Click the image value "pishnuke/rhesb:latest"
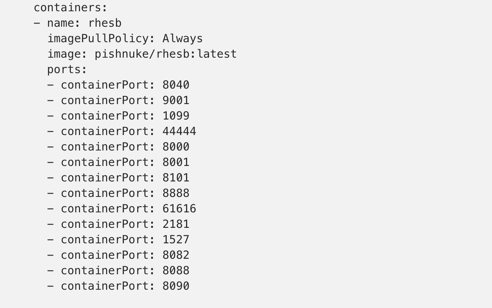Image resolution: width=492 pixels, height=308 pixels. tap(166, 54)
